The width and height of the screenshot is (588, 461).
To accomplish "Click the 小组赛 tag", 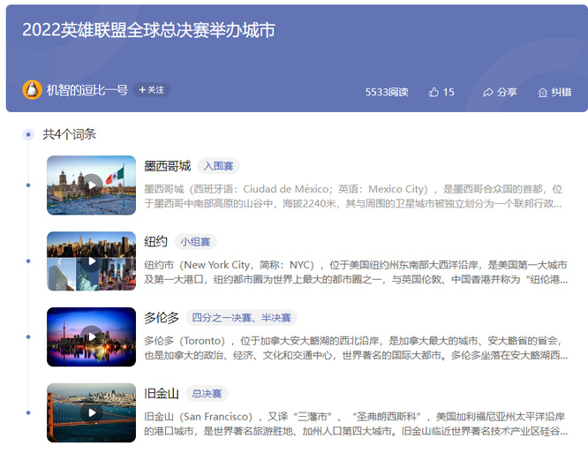I will tap(195, 242).
